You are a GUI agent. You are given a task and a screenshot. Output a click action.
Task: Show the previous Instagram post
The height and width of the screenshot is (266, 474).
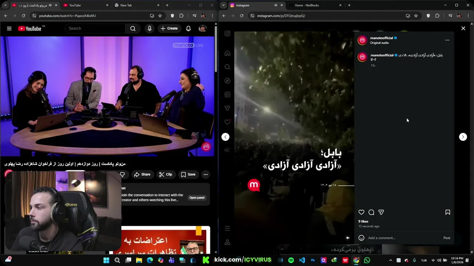(226, 137)
